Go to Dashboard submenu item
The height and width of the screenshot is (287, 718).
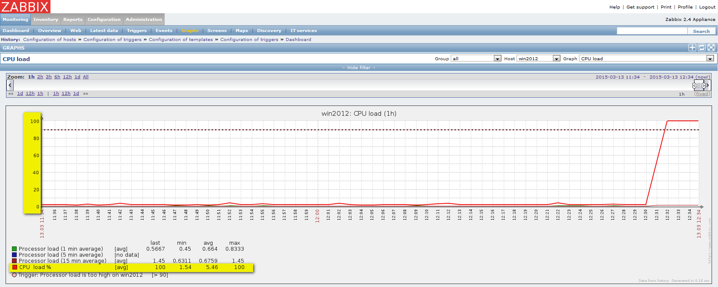[x=16, y=31]
